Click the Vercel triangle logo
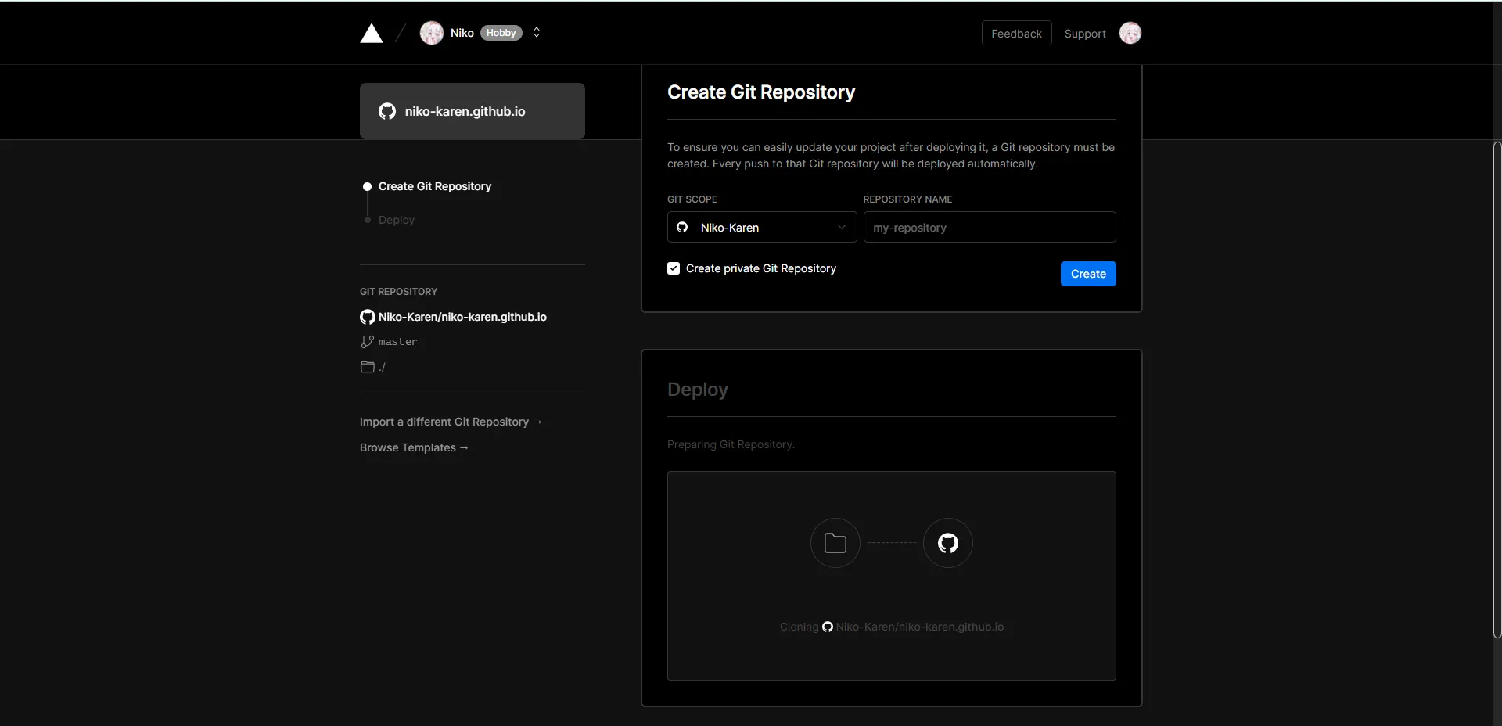1502x726 pixels. point(372,33)
